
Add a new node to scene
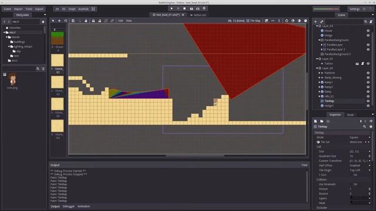coord(315,22)
